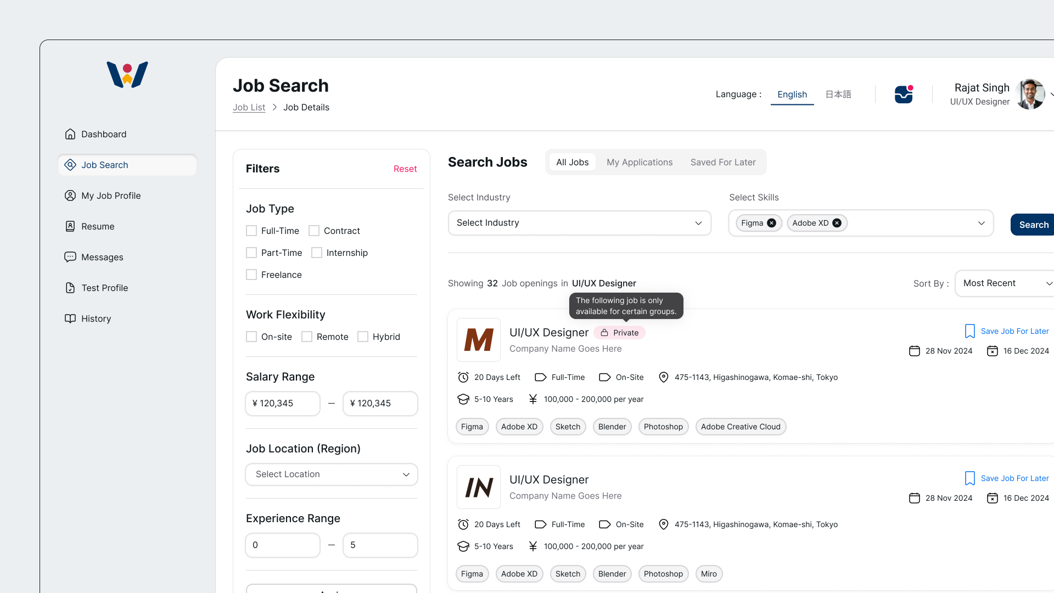Remove the Figma skill chip
Viewport: 1054px width, 593px height.
[x=771, y=223]
